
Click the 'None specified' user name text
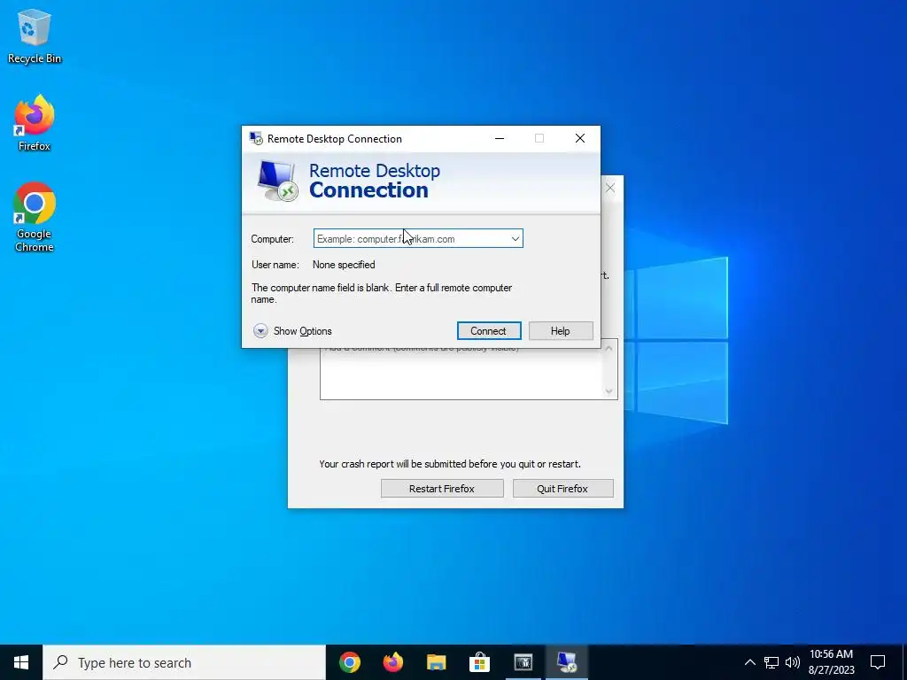[344, 265]
